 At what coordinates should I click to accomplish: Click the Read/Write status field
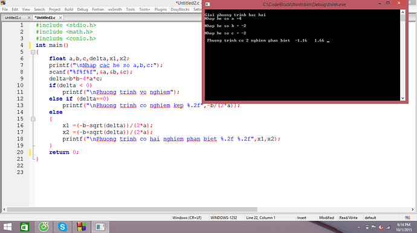pos(348,217)
